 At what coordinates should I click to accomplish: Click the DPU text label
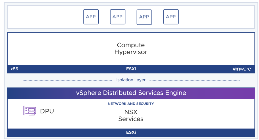click(x=47, y=111)
